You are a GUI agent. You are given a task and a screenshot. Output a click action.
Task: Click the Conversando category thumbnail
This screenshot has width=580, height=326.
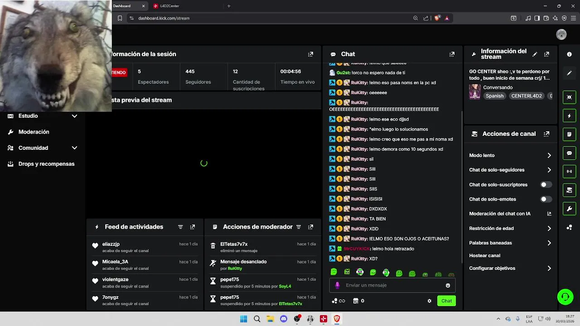[x=474, y=91]
